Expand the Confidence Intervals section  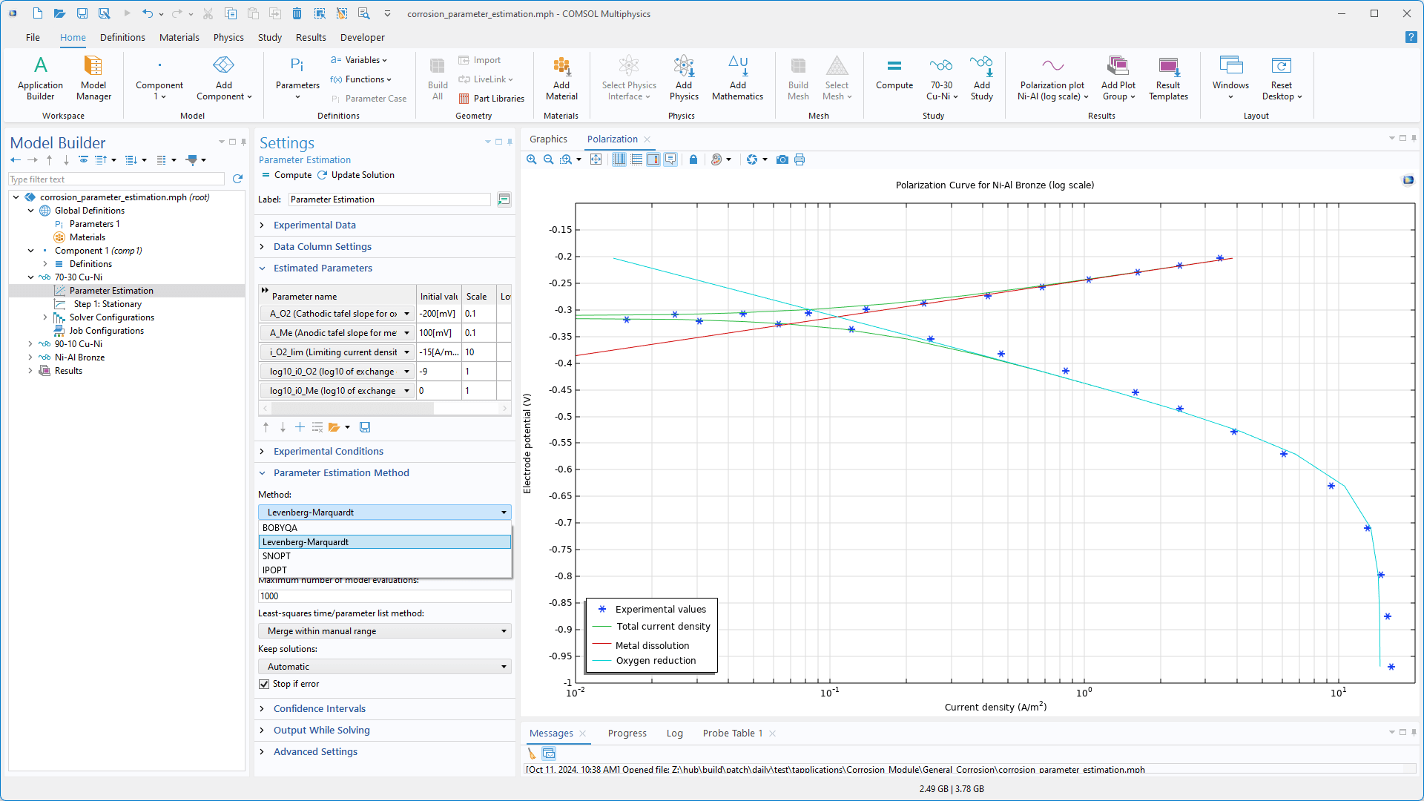click(x=319, y=708)
